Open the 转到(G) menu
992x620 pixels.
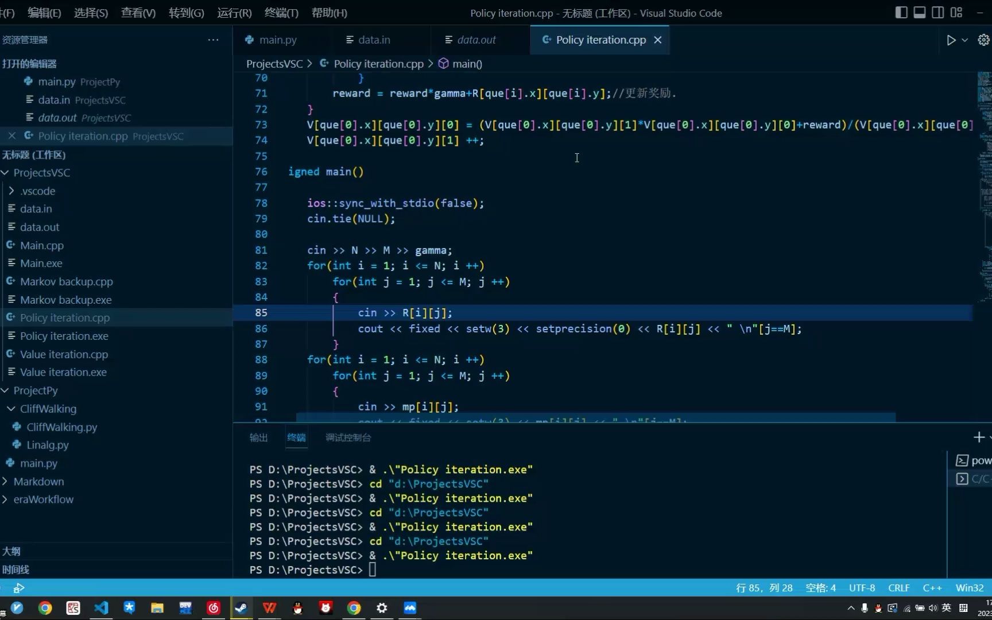186,13
